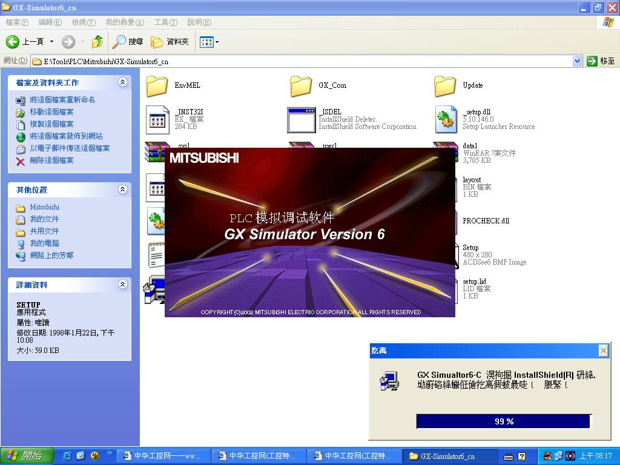Select the _setup.dll file icon
Image resolution: width=620 pixels, height=465 pixels.
446,119
